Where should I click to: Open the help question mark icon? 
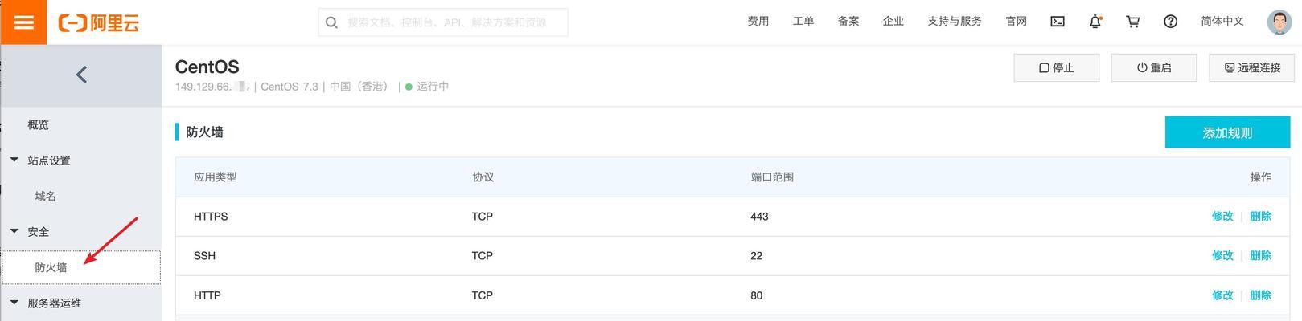click(x=1170, y=22)
